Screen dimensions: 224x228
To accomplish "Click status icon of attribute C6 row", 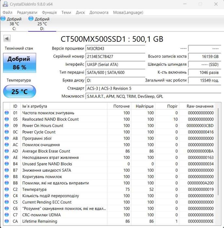I will [x=7, y=208].
